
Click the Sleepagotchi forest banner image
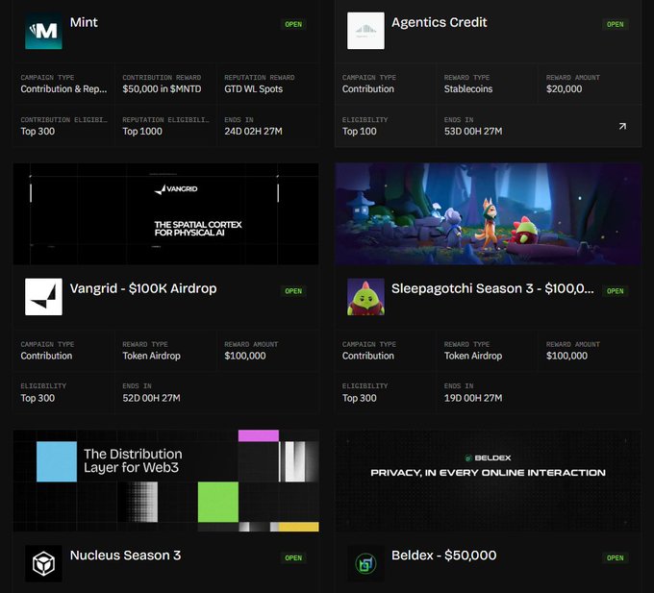[488, 213]
